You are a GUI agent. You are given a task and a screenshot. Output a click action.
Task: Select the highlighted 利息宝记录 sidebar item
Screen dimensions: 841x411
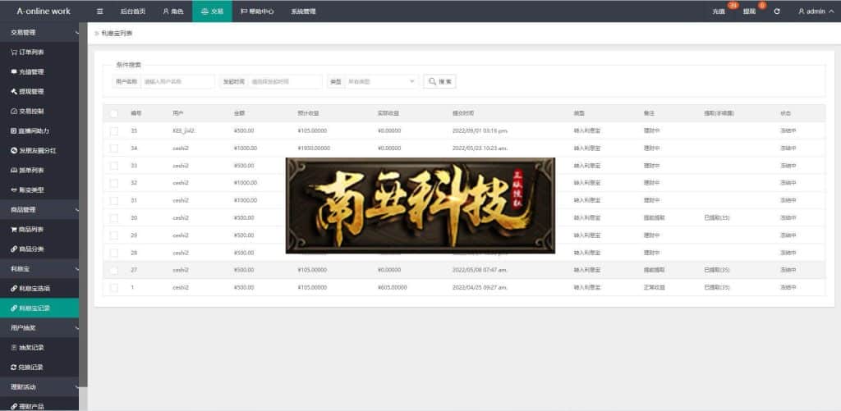pos(39,308)
